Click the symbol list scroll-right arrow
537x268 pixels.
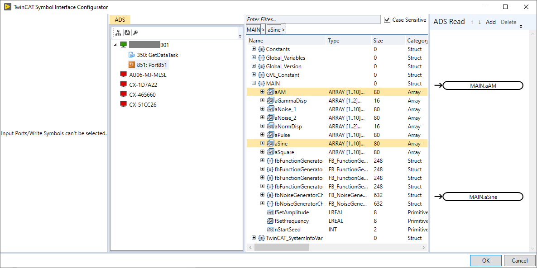pyautogui.click(x=424, y=247)
